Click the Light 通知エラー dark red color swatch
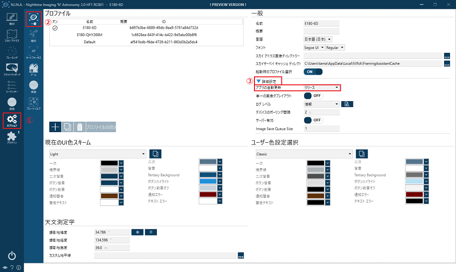 point(208,195)
